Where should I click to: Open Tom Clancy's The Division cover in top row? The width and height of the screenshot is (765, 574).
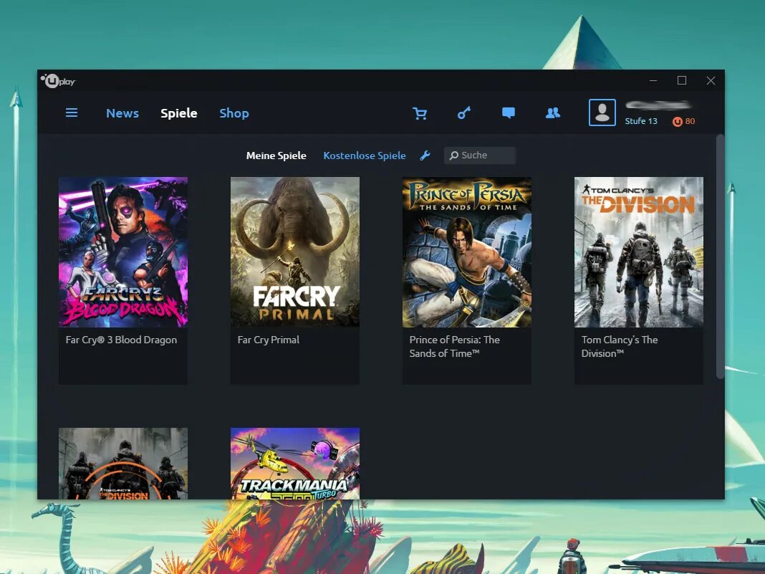(639, 252)
